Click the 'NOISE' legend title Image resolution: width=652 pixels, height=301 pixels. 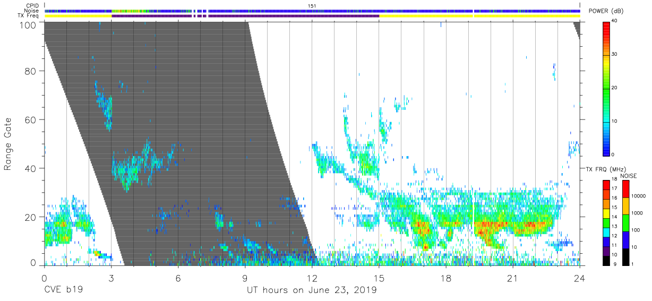629,176
